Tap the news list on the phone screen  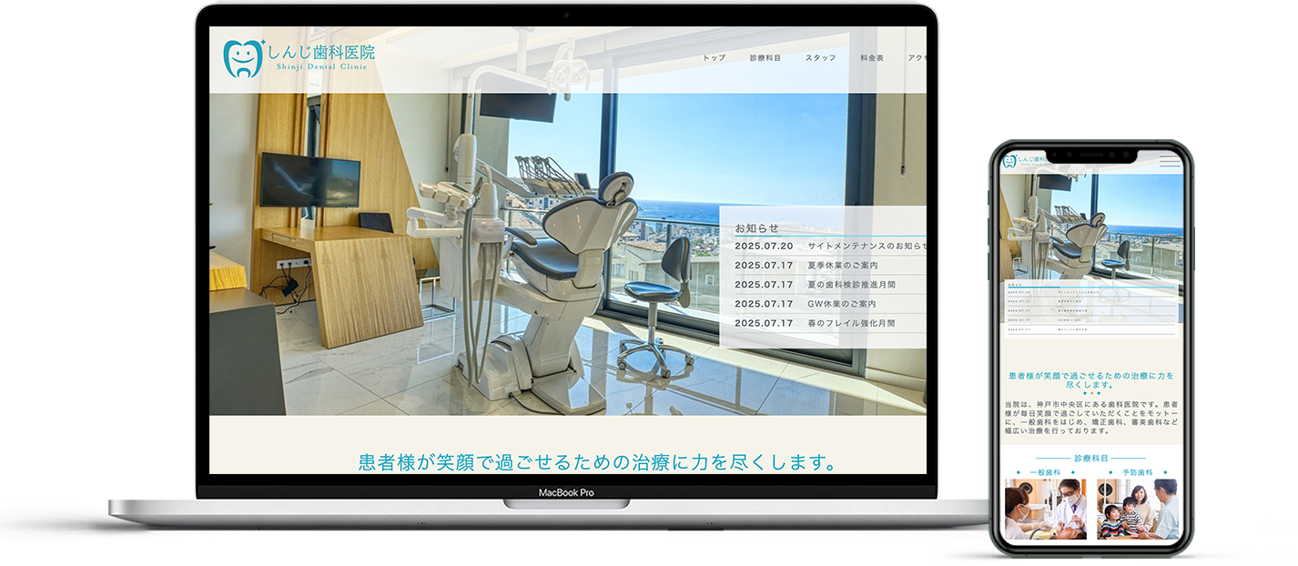click(1090, 308)
